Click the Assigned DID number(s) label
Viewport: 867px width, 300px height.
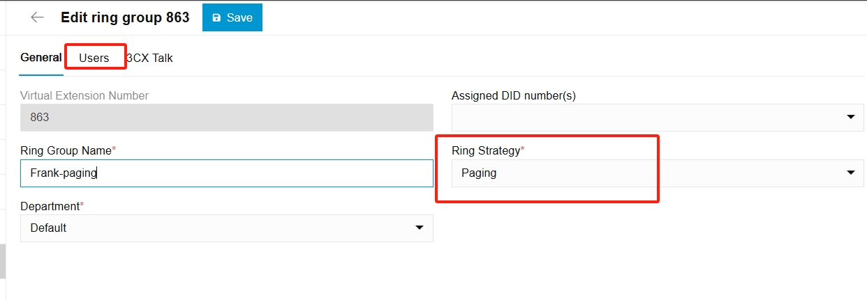pos(513,95)
